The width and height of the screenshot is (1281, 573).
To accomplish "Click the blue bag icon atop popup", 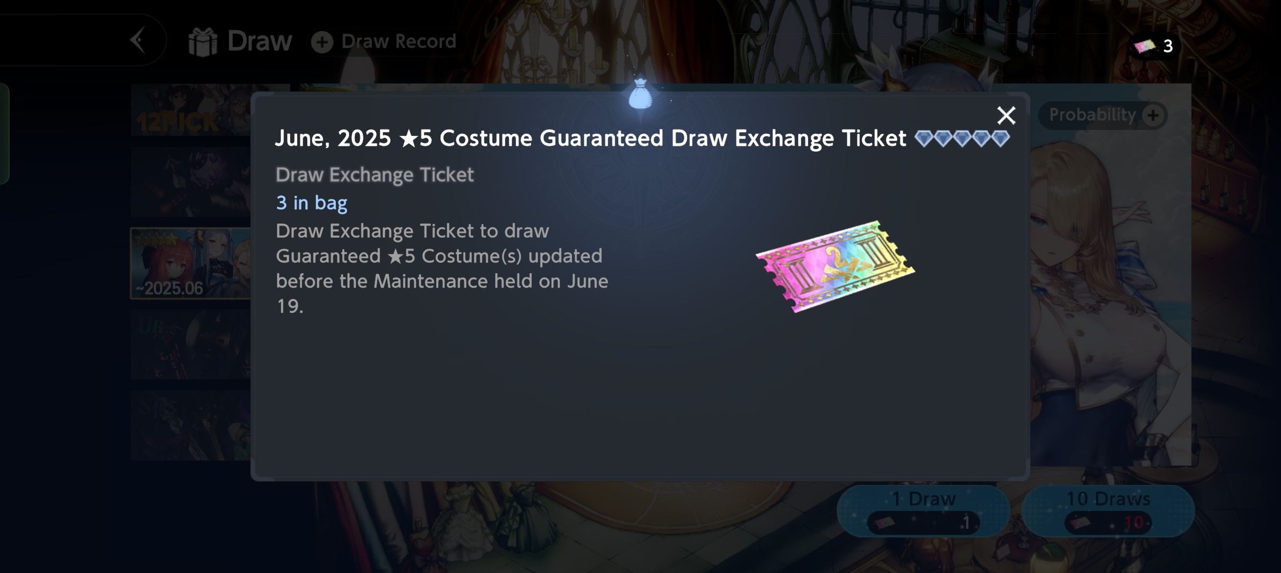I will click(640, 93).
